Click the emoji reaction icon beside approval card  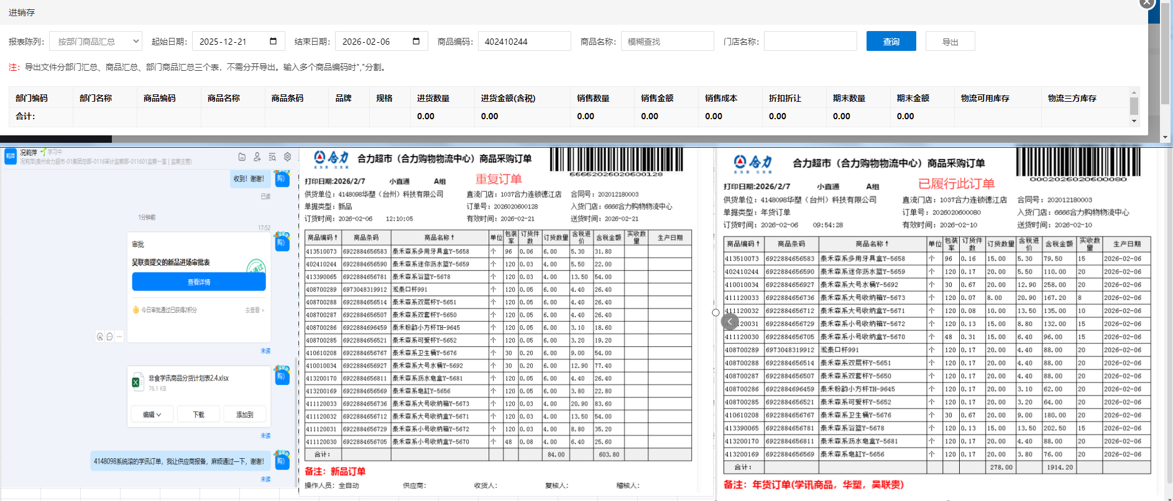pos(100,336)
